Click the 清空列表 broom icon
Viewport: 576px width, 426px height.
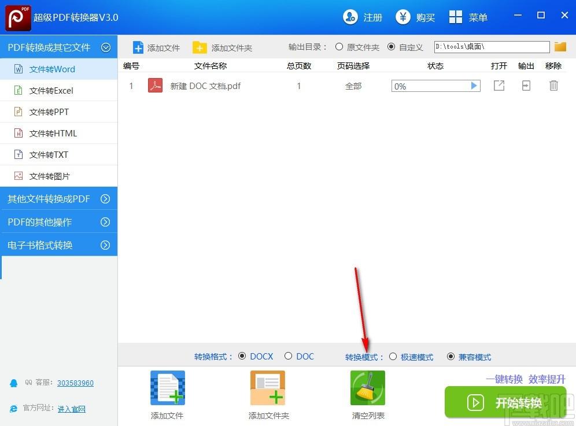click(368, 388)
